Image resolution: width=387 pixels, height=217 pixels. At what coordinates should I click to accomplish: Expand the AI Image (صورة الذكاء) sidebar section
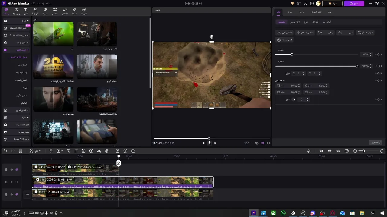(x=17, y=35)
